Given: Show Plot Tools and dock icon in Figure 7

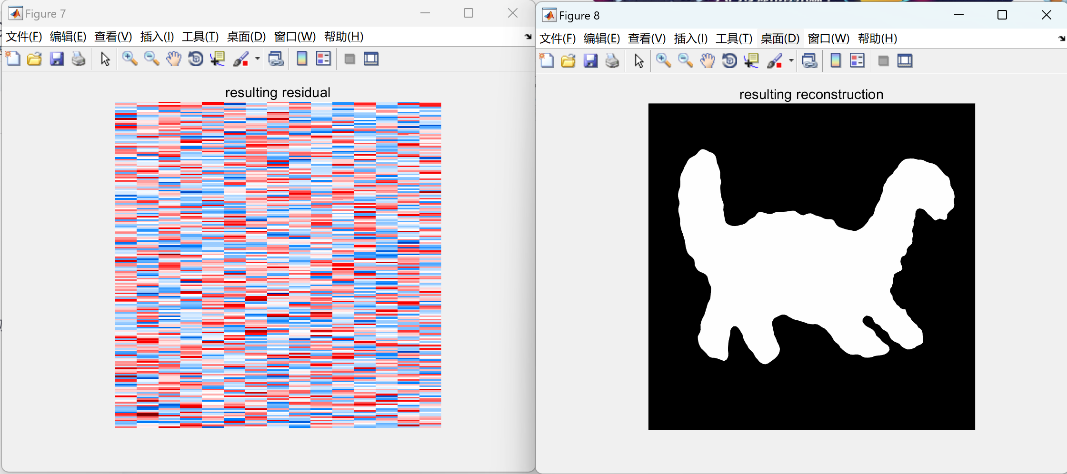Looking at the screenshot, I should [371, 59].
